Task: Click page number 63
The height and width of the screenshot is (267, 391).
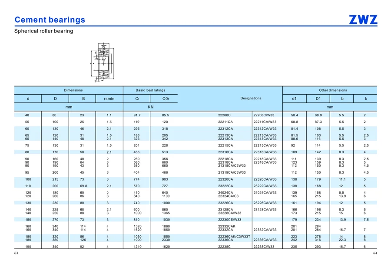Action: click(16, 253)
